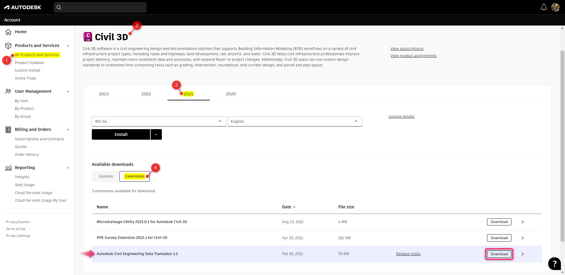This screenshot has width=565, height=275.
Task: Open Release notes for Data Translator
Action: [408, 254]
